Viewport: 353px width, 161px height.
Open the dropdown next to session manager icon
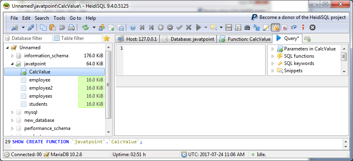click(x=23, y=27)
